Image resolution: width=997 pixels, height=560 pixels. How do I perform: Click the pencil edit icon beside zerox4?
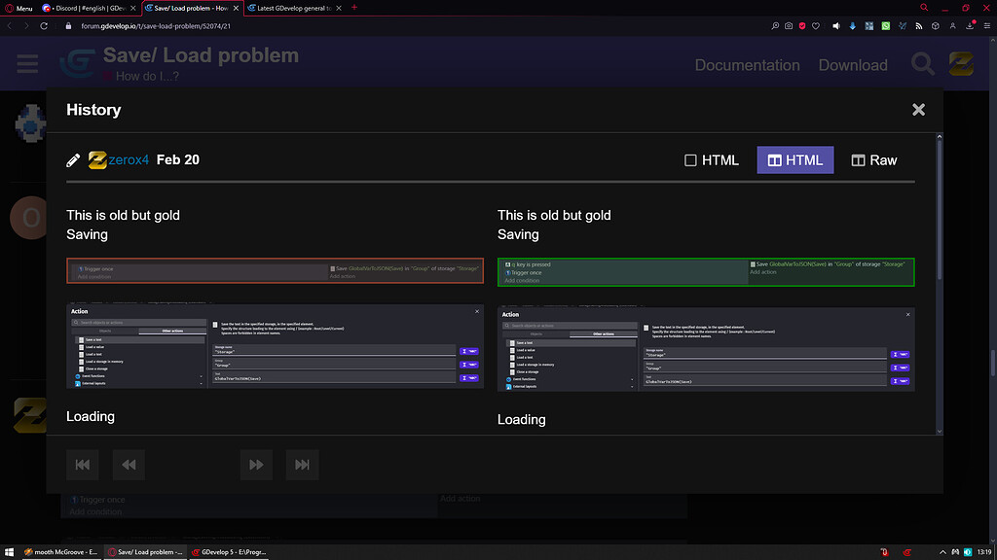(73, 159)
